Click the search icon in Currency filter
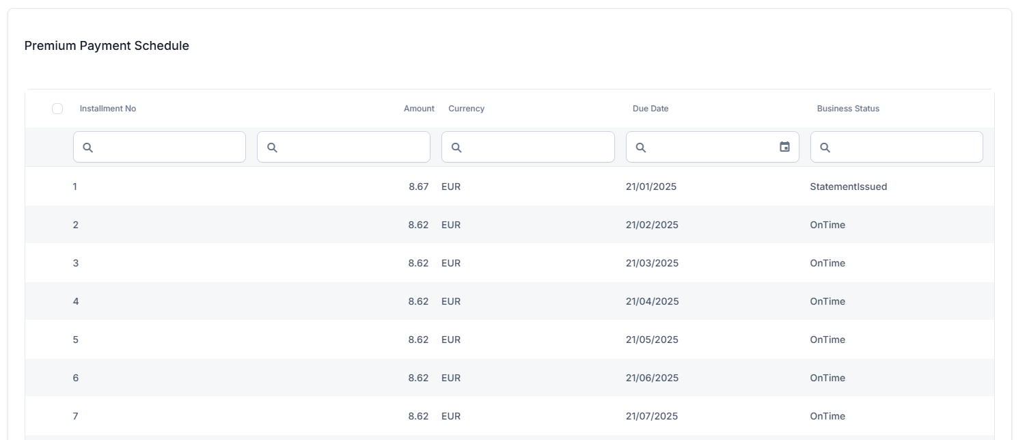This screenshot has height=440, width=1027. (x=456, y=148)
